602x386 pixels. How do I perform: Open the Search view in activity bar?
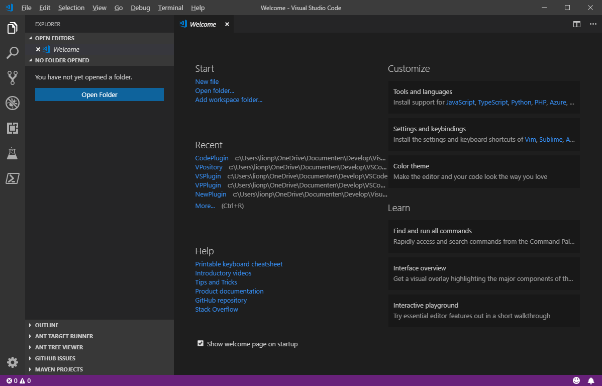coord(12,53)
